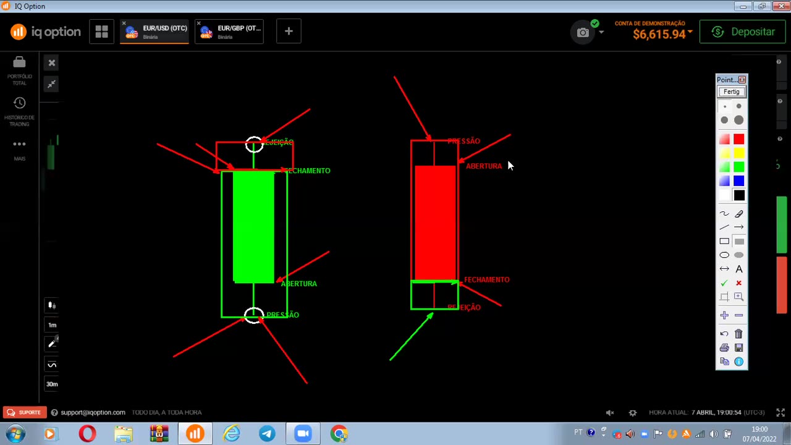791x445 pixels.
Task: Pick the white color swatch
Action: point(725,195)
